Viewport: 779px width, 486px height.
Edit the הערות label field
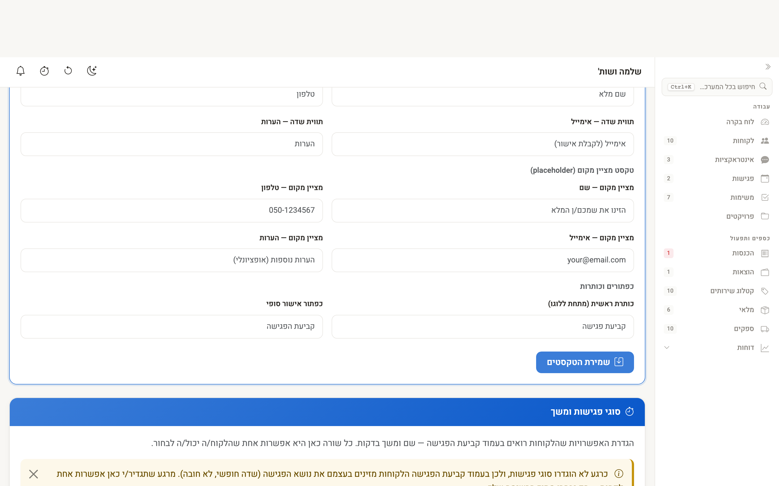[171, 144]
